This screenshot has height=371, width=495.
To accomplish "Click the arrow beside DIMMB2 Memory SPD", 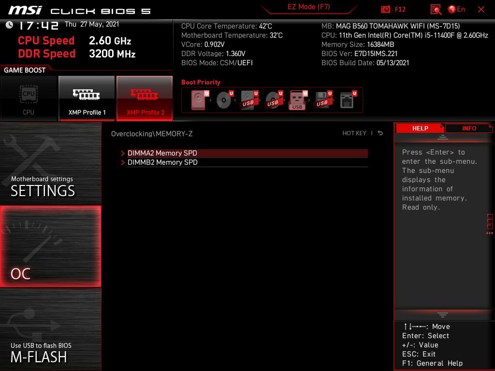I will click(123, 162).
